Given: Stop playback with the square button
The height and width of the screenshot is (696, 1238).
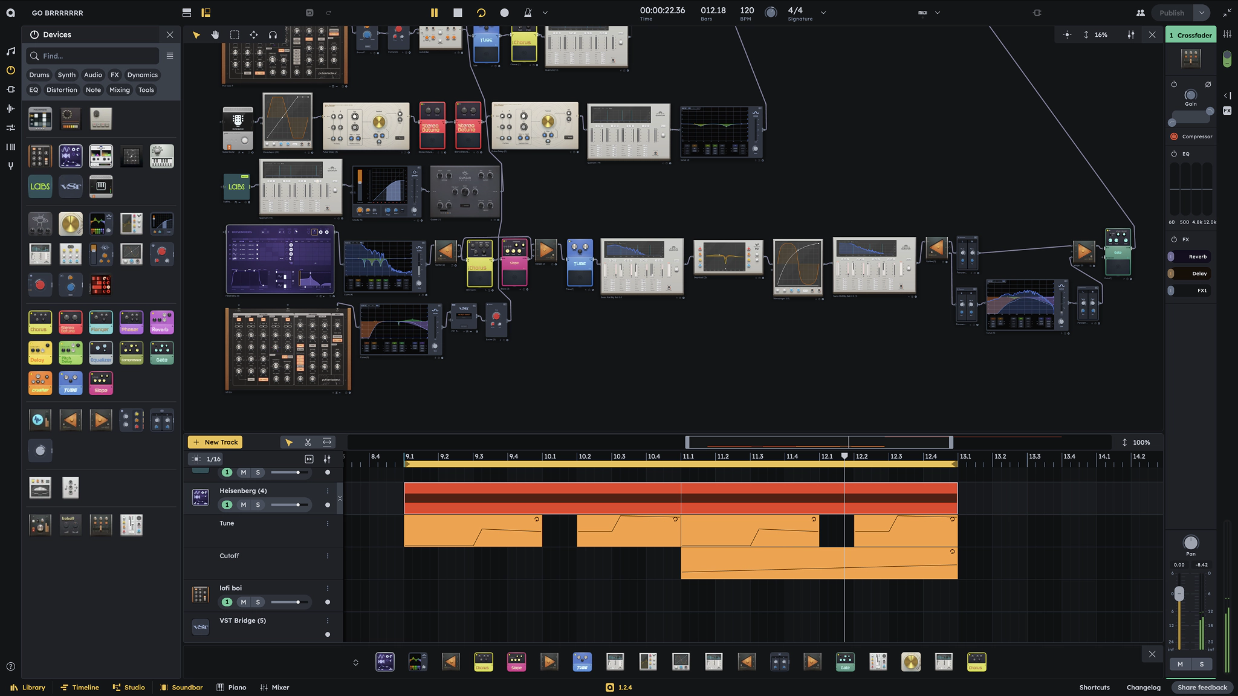Looking at the screenshot, I should pos(458,13).
